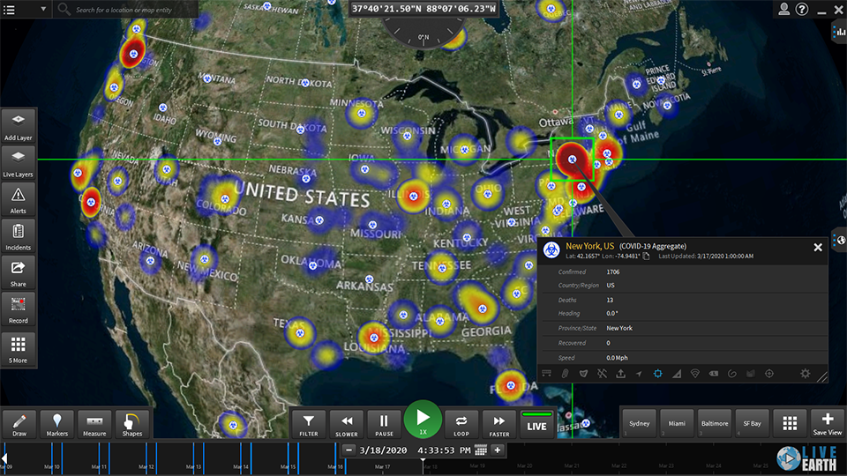Viewport: 847px width, 476px height.
Task: Open info panel settings gear
Action: pos(805,374)
